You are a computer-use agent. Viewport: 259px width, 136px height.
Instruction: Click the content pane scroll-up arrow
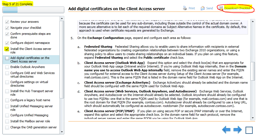click(x=253, y=21)
